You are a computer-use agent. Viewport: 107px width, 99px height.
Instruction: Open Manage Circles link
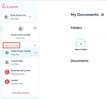(x=21, y=93)
